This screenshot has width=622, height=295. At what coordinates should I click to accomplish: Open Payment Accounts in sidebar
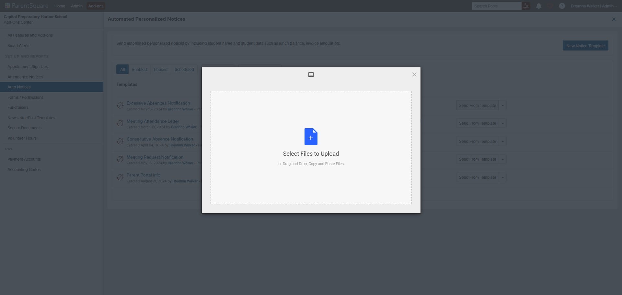point(24,159)
